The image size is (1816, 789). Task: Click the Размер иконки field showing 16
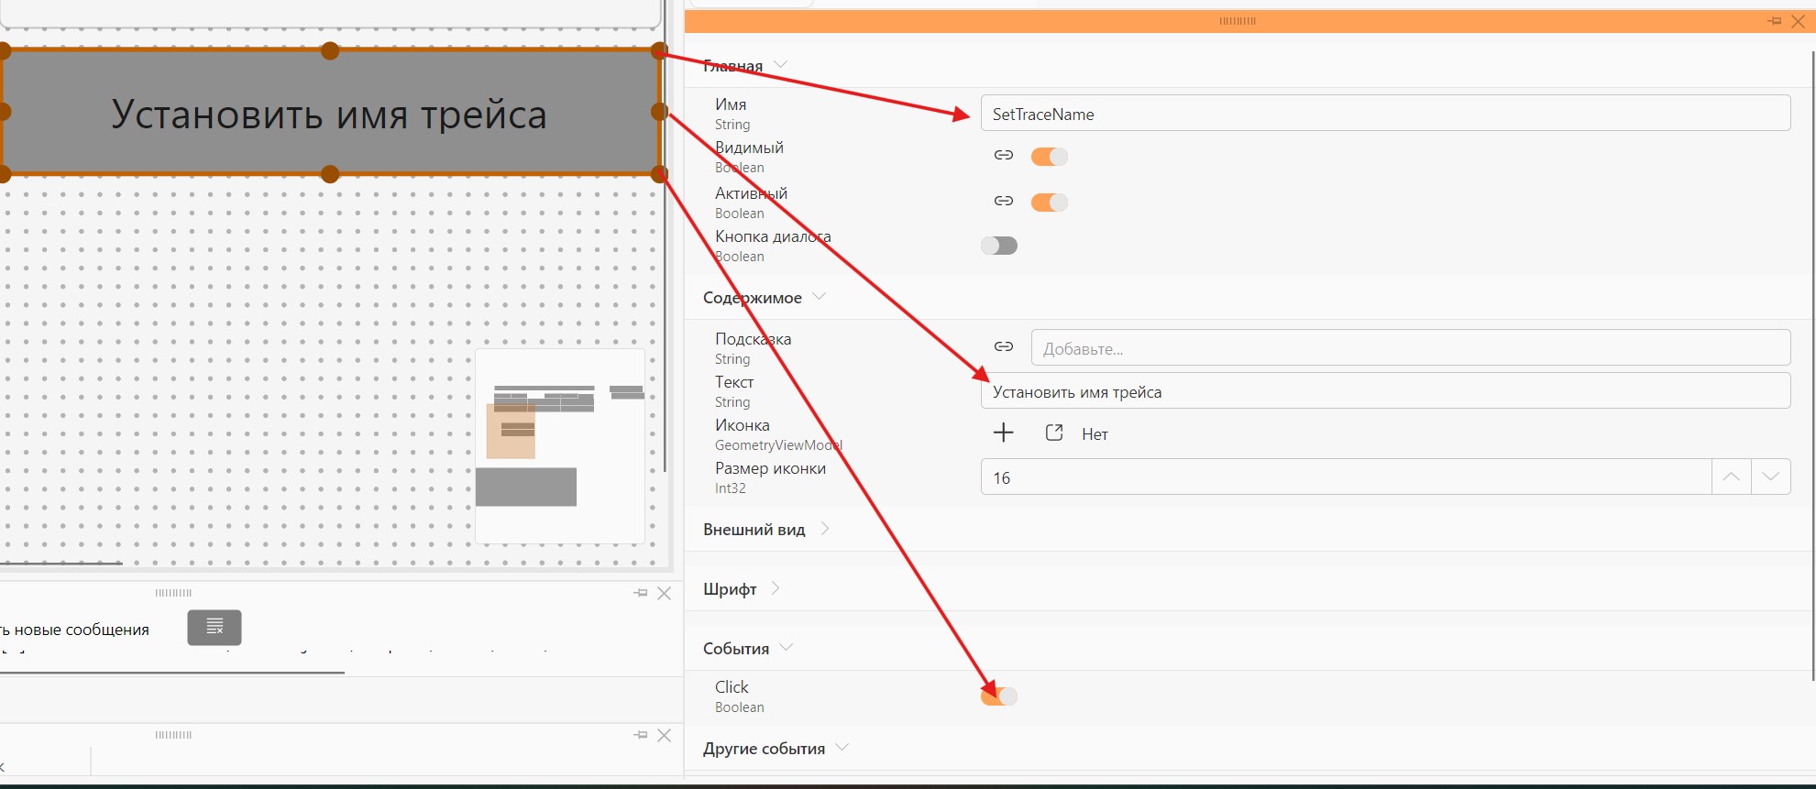tap(1346, 477)
